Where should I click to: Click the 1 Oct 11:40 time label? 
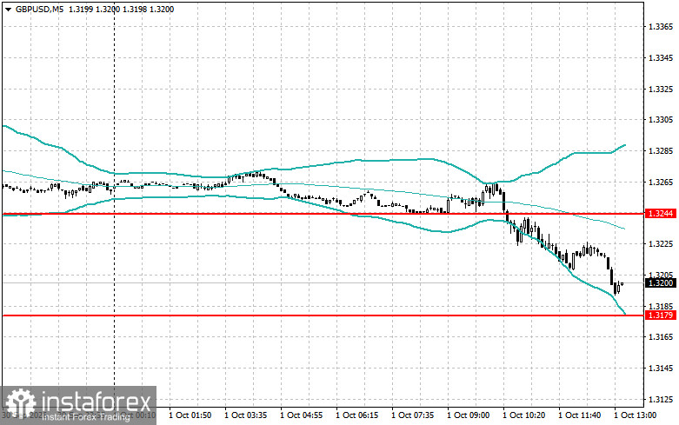point(580,415)
